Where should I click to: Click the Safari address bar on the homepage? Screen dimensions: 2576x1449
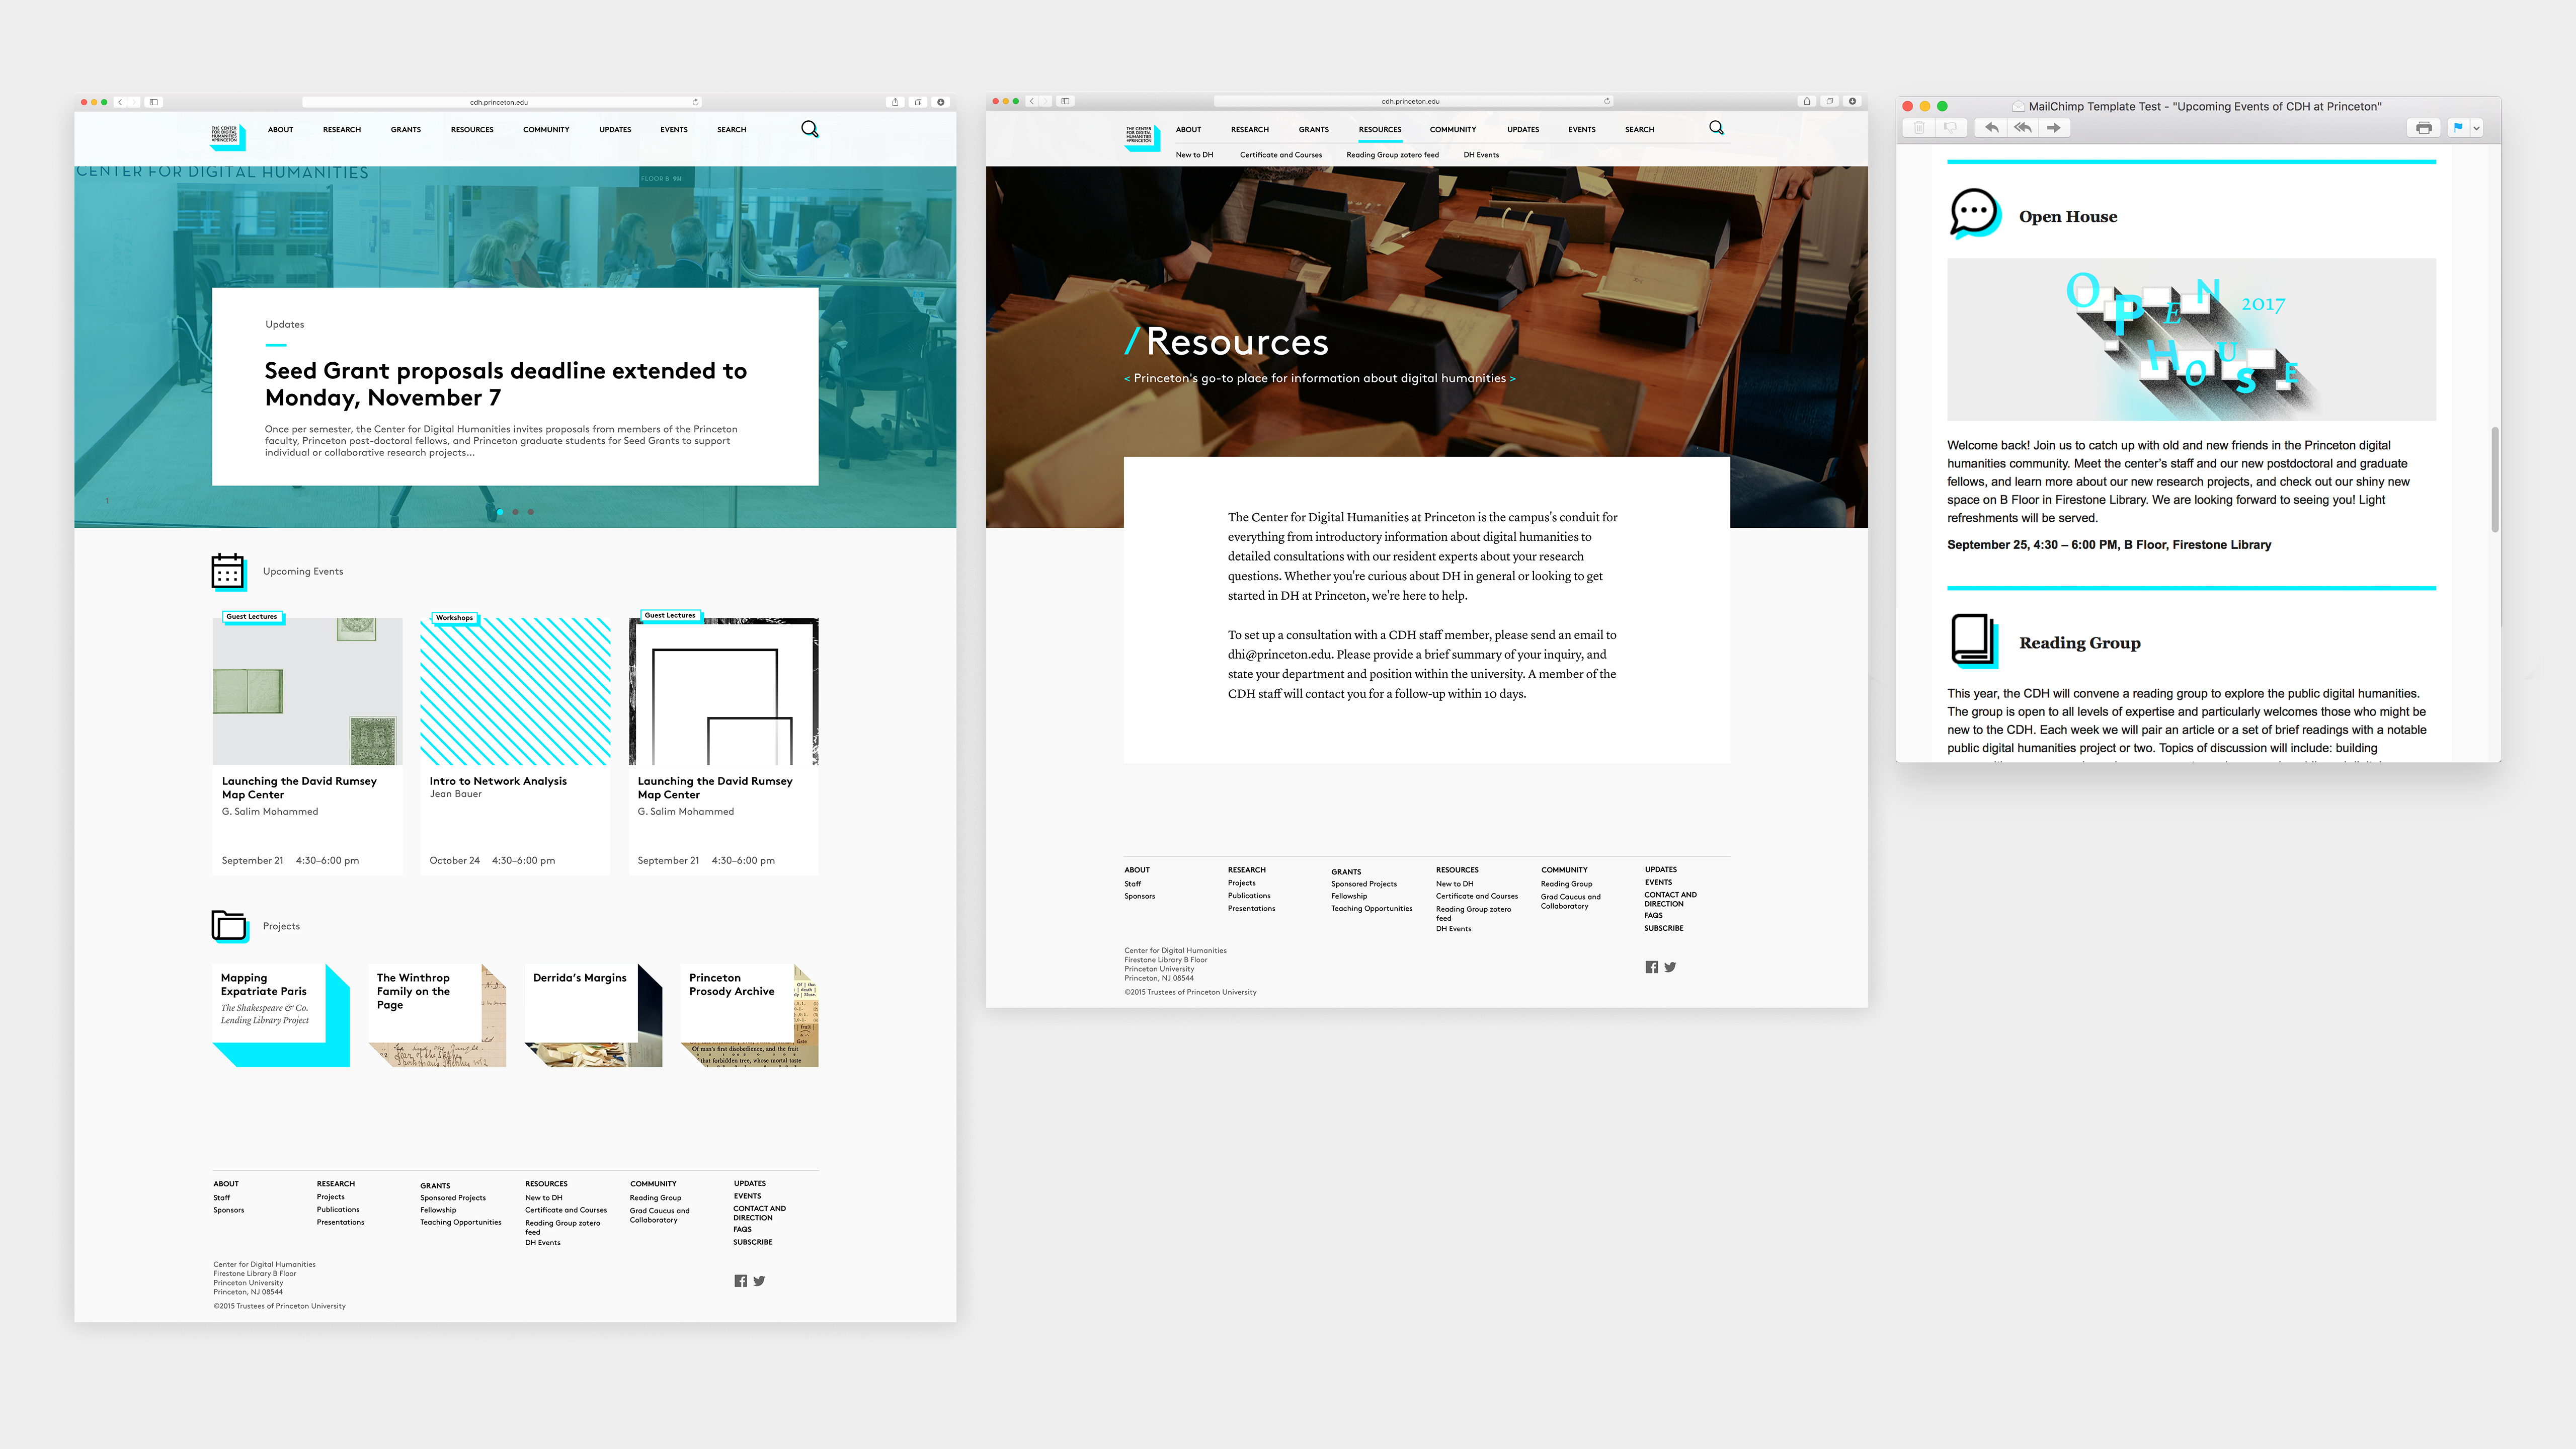499,102
